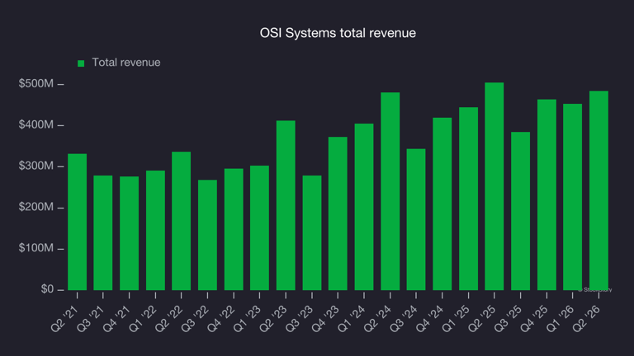Select the Q2 '23 revenue bar
Image resolution: width=634 pixels, height=356 pixels.
pos(286,205)
